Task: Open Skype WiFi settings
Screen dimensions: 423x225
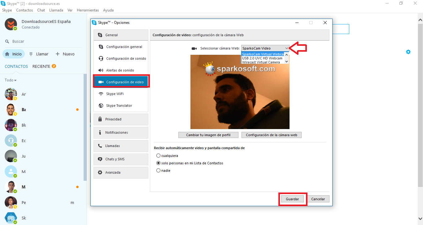Action: [121, 94]
